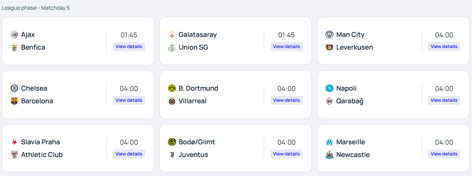
Task: Click the Benfica club crest icon
Action: click(x=14, y=47)
